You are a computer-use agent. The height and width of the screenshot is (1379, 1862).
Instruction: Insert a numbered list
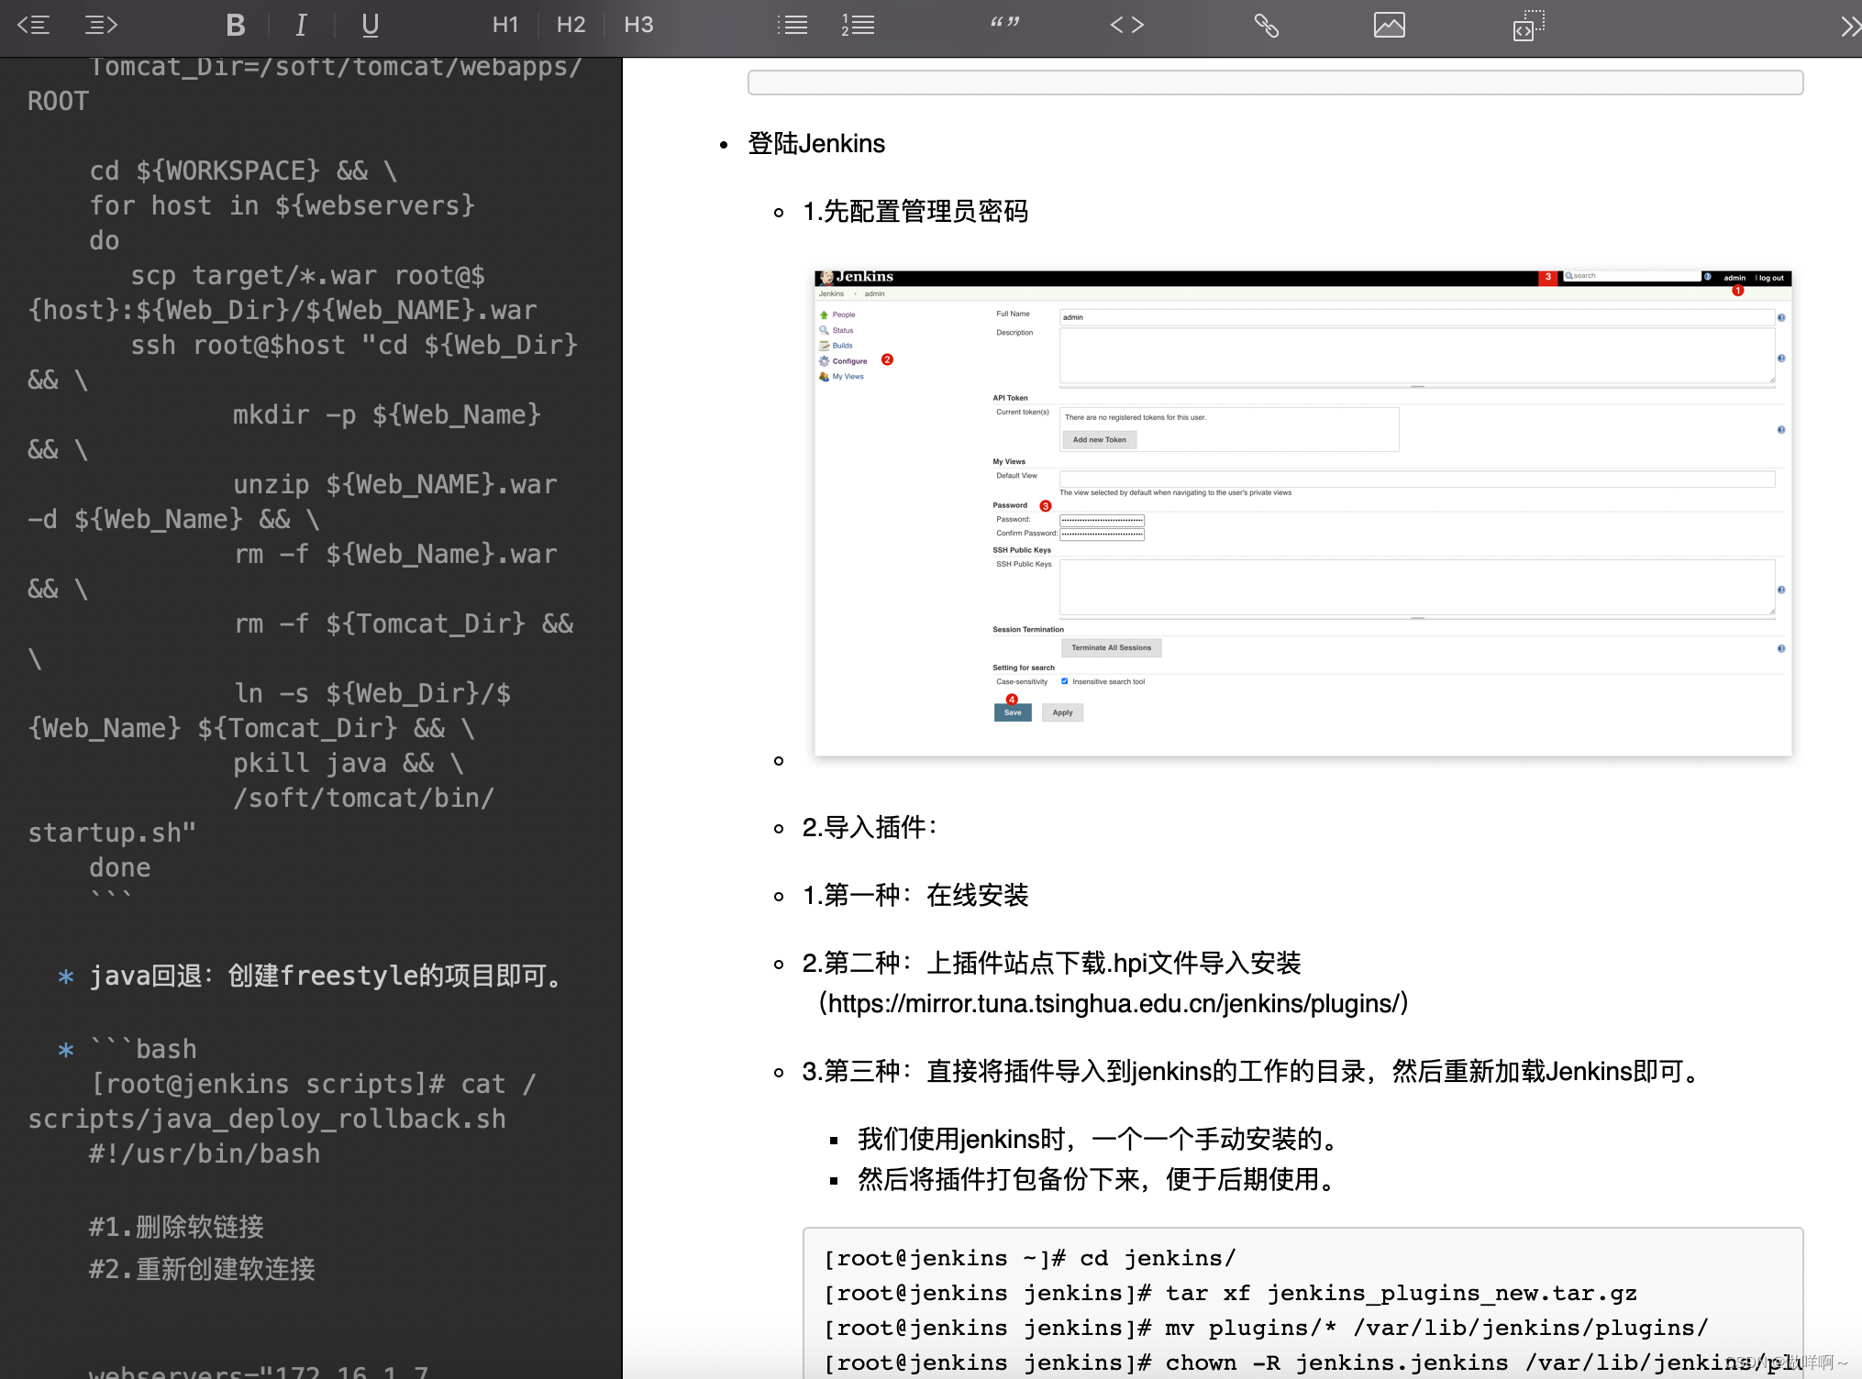point(858,25)
